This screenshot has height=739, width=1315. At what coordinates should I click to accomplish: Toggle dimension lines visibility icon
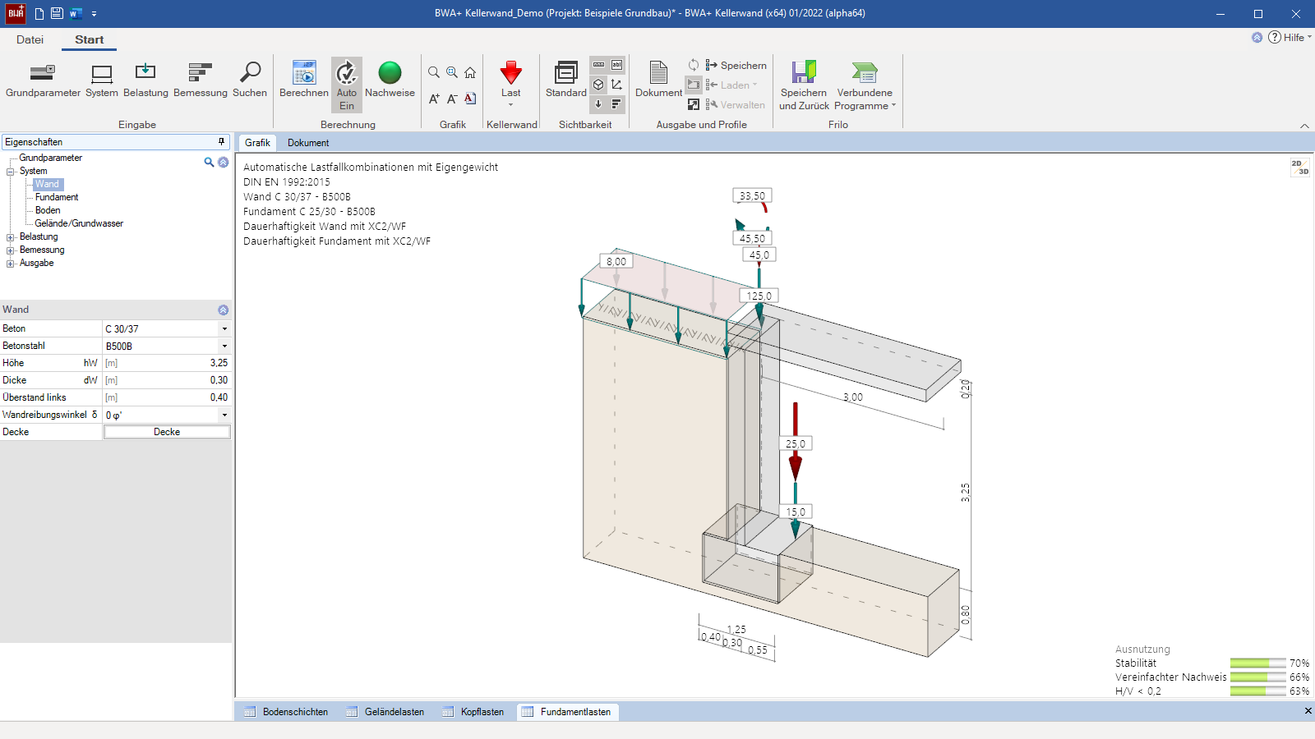[x=598, y=65]
